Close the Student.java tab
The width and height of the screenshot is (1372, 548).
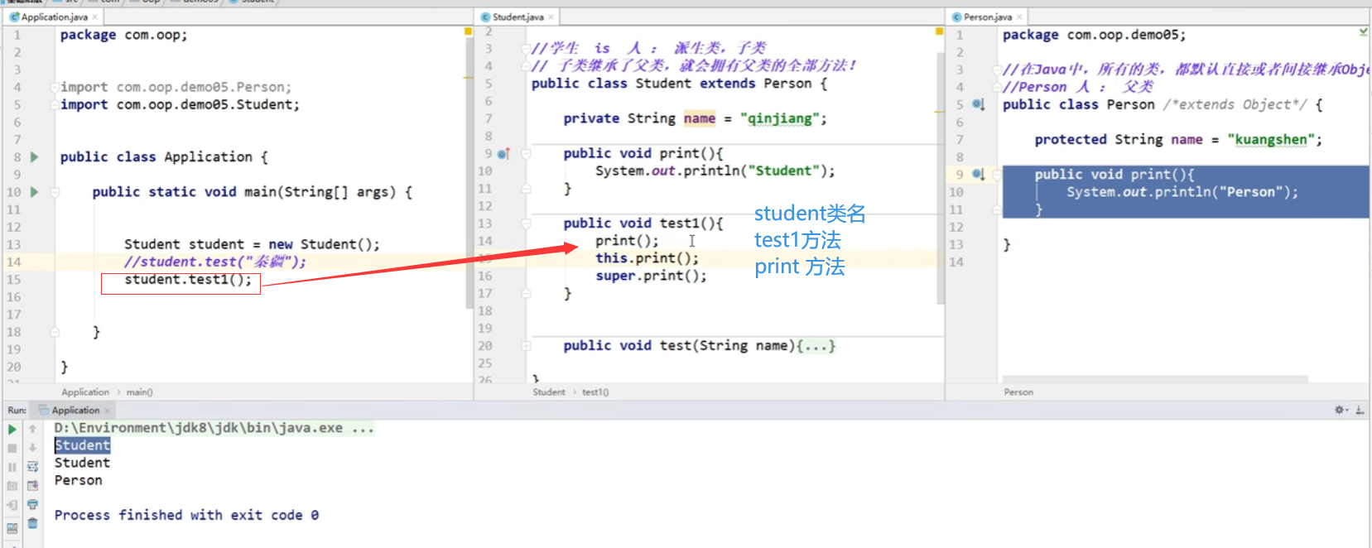click(551, 17)
